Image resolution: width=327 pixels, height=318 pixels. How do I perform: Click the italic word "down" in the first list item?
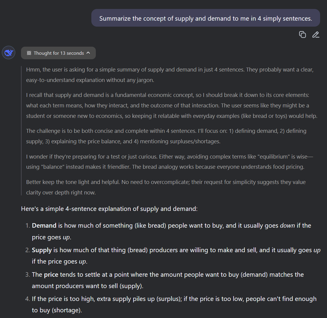pos(287,226)
